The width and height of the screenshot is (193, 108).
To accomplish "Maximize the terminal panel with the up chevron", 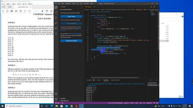I will [154, 80].
